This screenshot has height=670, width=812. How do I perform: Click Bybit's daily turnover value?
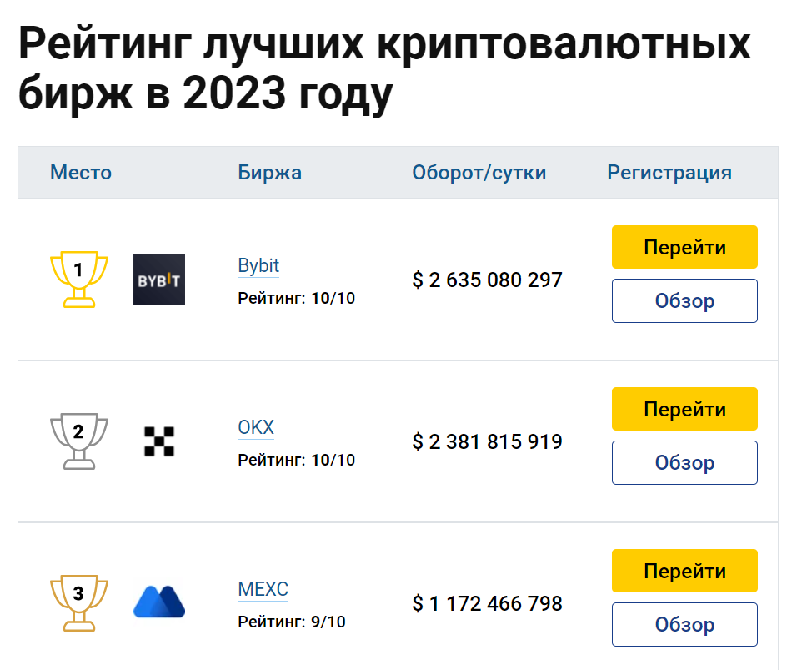[x=488, y=280]
